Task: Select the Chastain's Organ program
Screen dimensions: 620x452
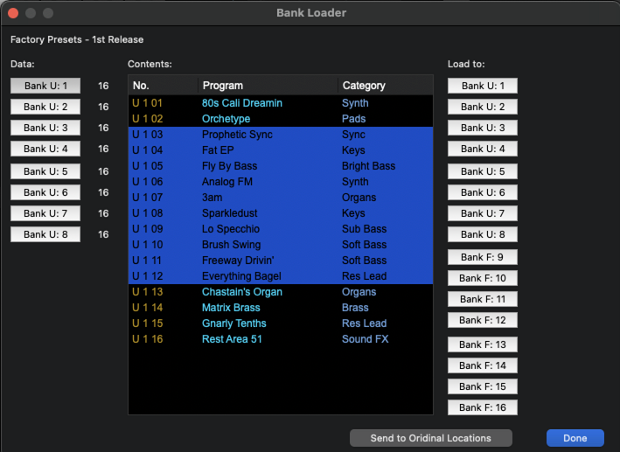Action: click(242, 292)
